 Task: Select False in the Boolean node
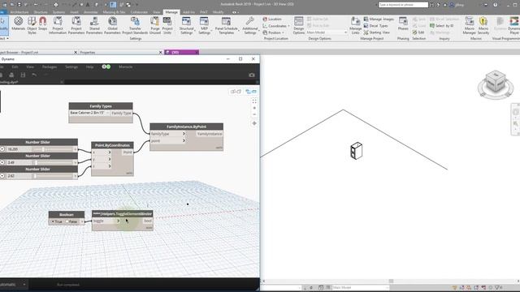71,221
